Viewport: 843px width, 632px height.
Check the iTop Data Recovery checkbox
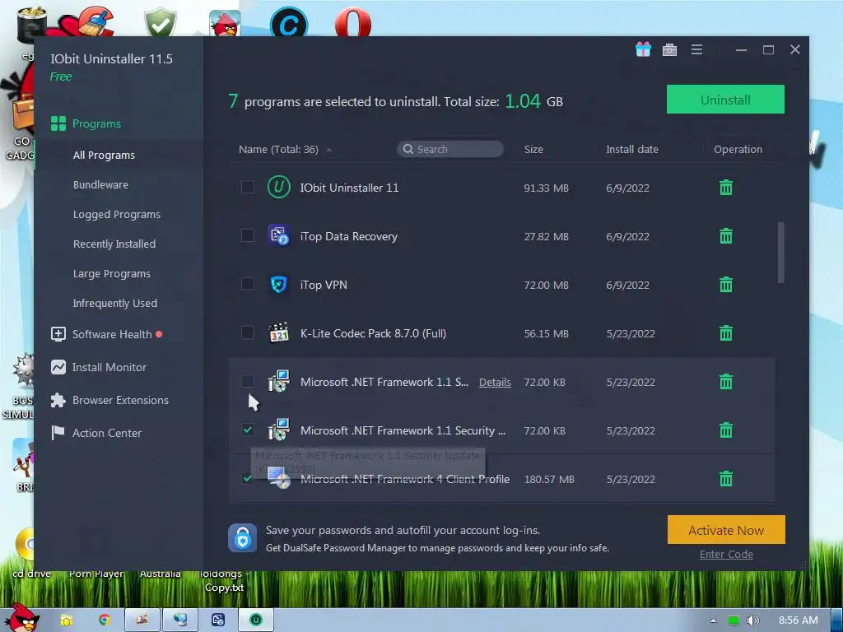pyautogui.click(x=247, y=235)
